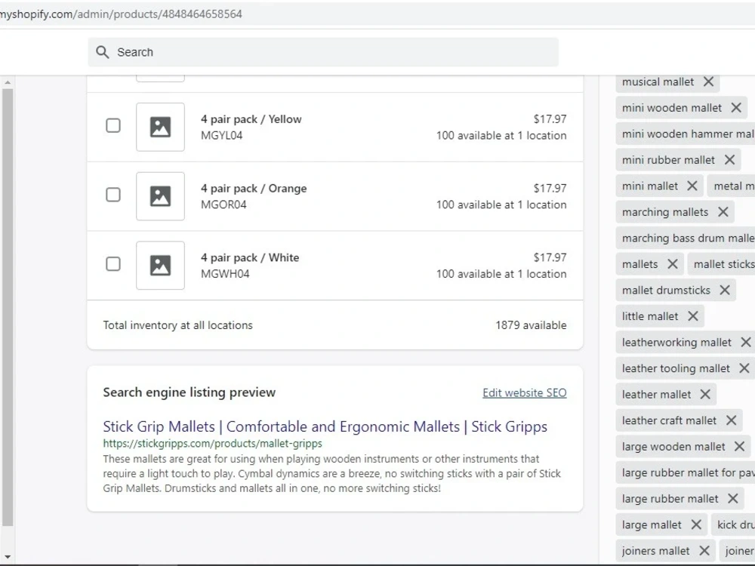The height and width of the screenshot is (566, 755).
Task: Tick the 4 pair pack / Orange checkbox
Action: pyautogui.click(x=113, y=195)
